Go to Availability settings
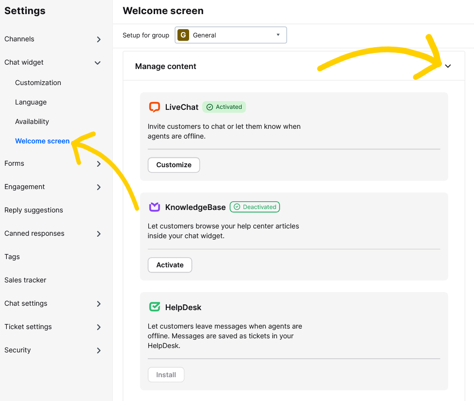The width and height of the screenshot is (474, 401). tap(32, 122)
